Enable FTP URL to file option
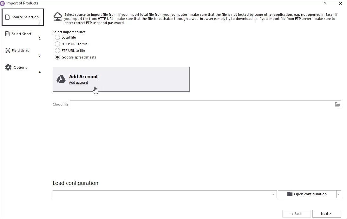Image resolution: width=347 pixels, height=219 pixels. 57,50
